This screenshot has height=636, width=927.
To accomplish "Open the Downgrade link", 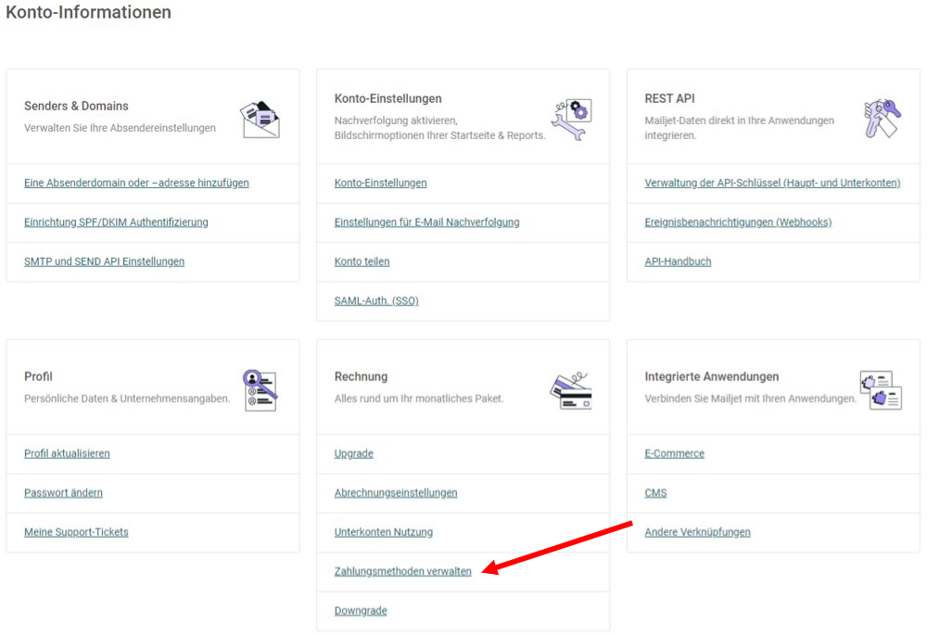I will tap(361, 611).
